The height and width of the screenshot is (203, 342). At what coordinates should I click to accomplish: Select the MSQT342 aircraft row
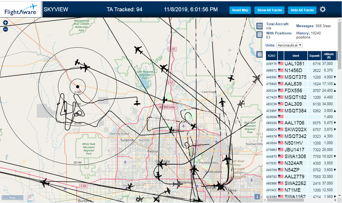click(x=301, y=136)
